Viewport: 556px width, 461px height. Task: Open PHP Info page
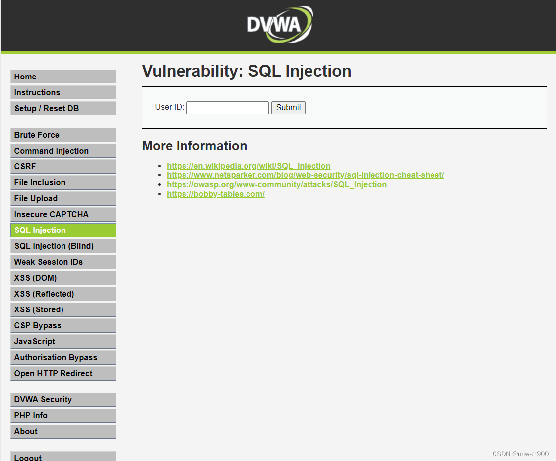63,415
